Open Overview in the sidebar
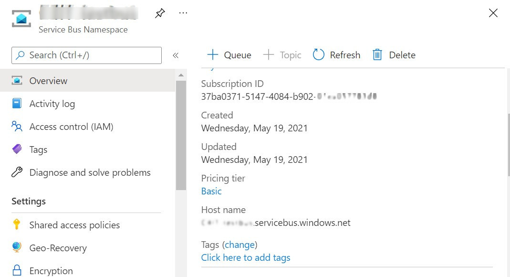The width and height of the screenshot is (510, 277). coord(48,81)
